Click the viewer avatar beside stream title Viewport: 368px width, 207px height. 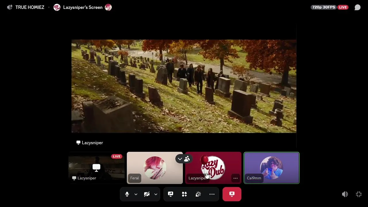pos(108,7)
